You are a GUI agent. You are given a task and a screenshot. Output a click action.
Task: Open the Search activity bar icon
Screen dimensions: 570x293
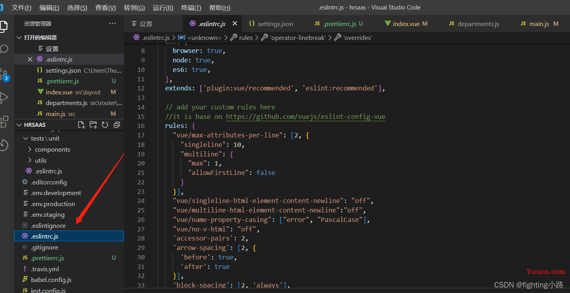pyautogui.click(x=4, y=49)
